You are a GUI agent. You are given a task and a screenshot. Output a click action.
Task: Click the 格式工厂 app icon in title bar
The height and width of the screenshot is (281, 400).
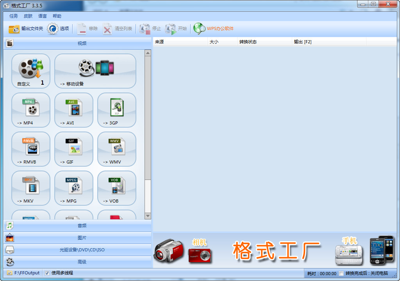[x=6, y=5]
